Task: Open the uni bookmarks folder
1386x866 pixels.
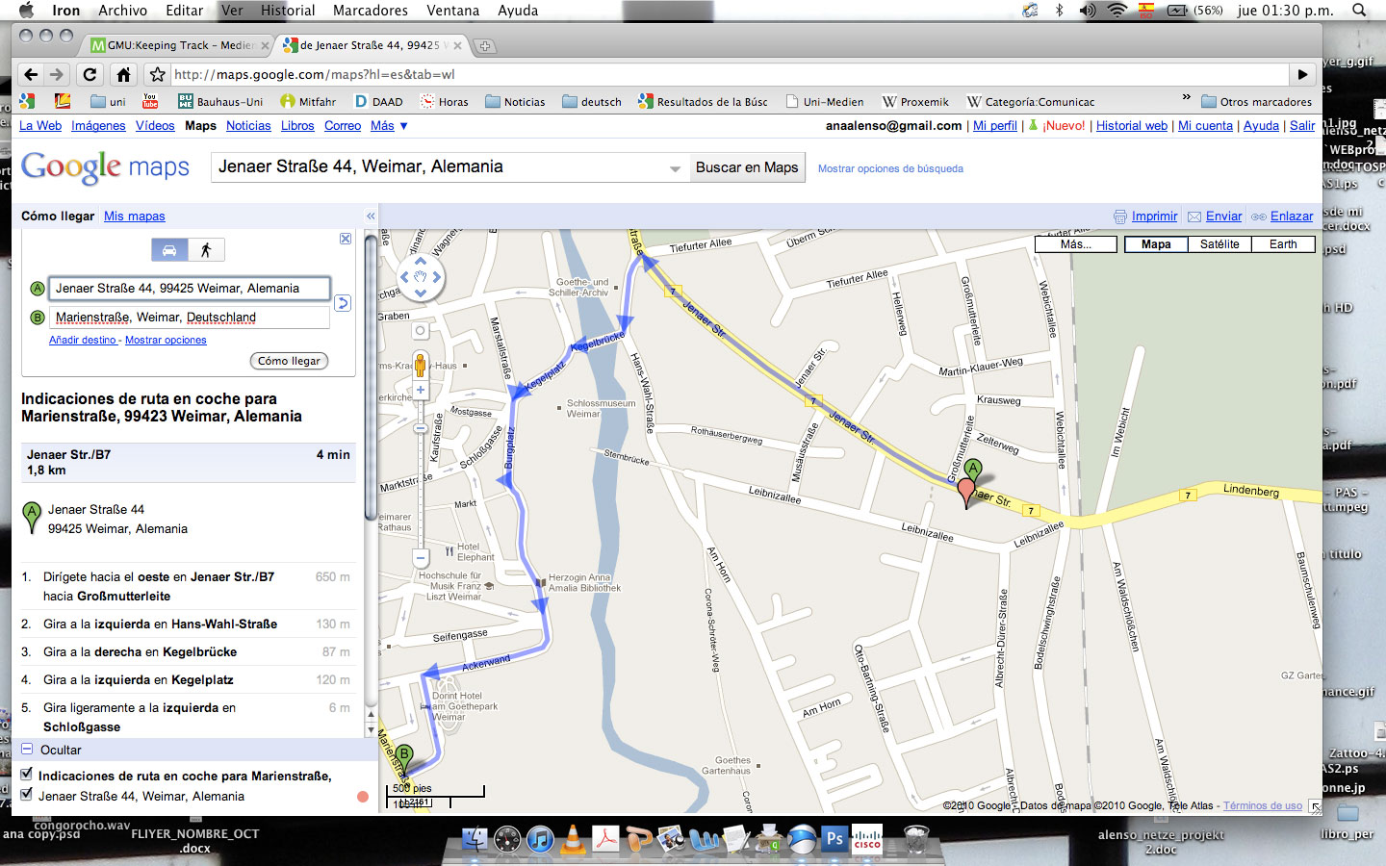Action: (108, 101)
